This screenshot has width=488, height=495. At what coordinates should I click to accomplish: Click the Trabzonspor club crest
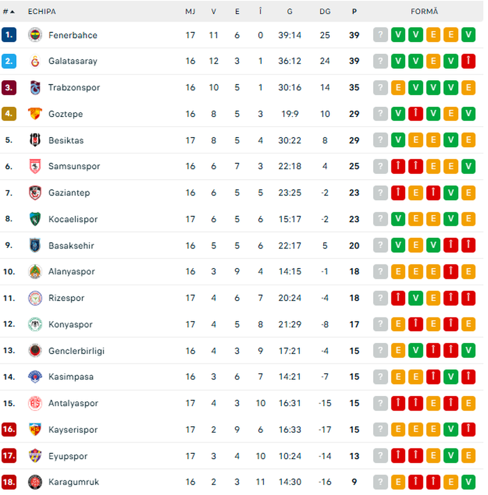coord(34,87)
